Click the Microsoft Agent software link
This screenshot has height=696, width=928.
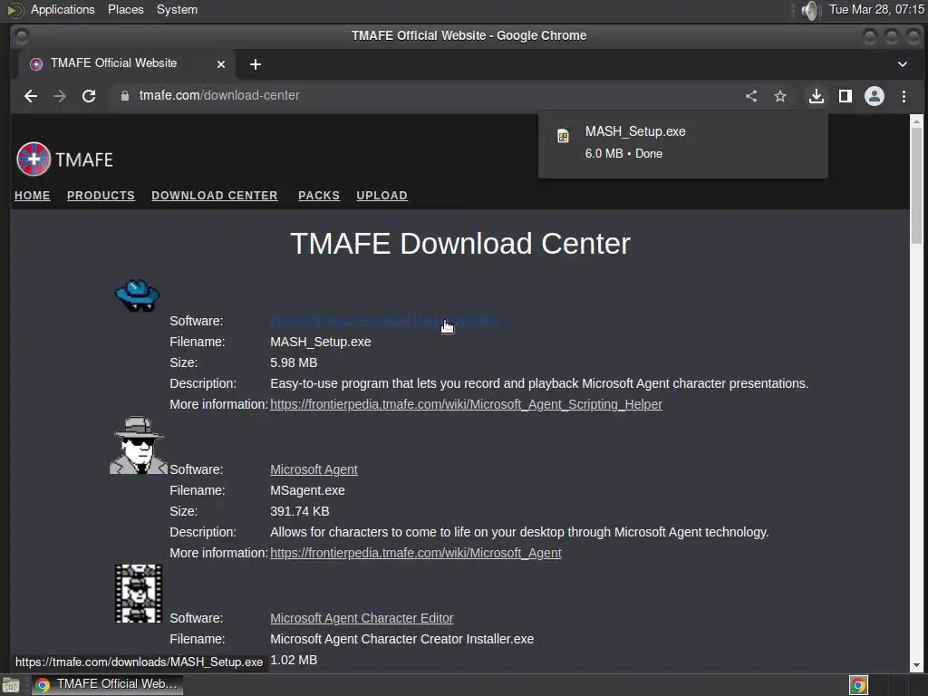click(314, 469)
